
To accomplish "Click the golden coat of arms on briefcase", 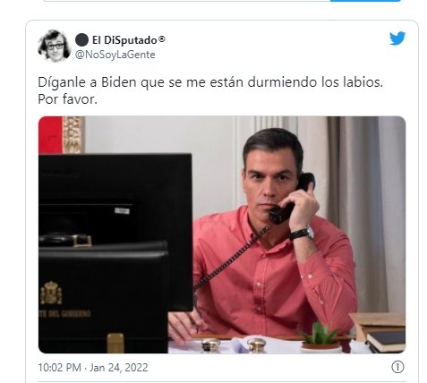I will pyautogui.click(x=51, y=293).
